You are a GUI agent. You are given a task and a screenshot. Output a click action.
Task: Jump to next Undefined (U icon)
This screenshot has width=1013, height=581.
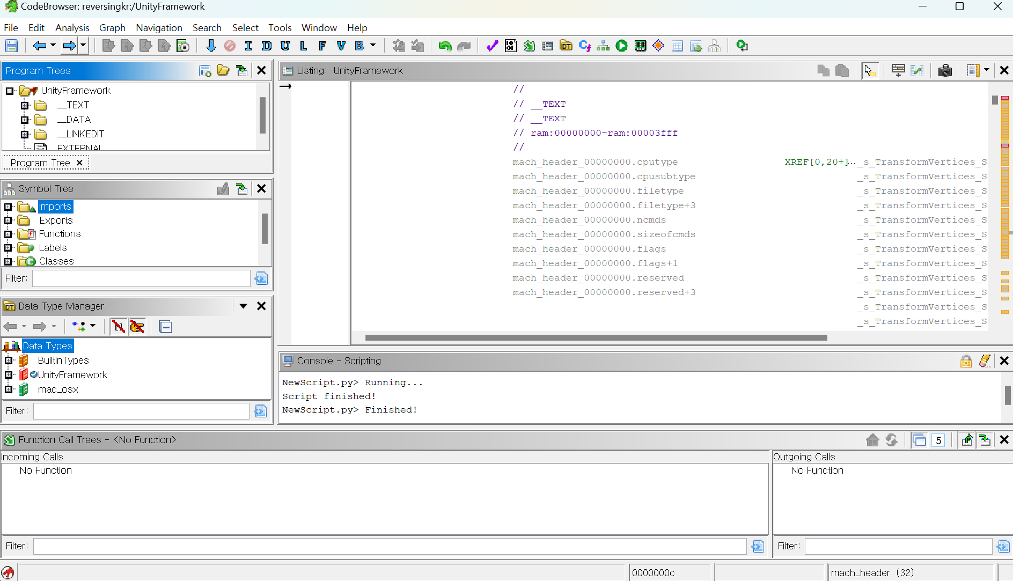[285, 46]
